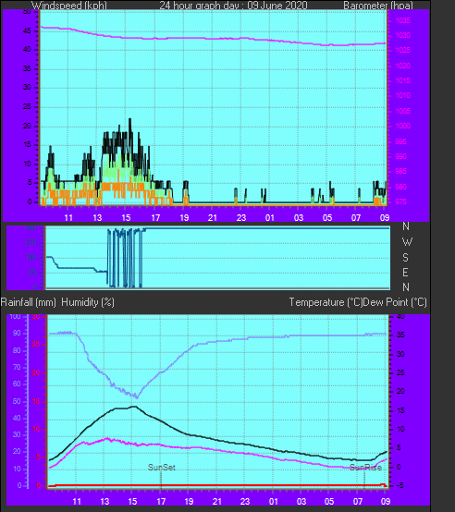Click the N compass label at top
This screenshot has width=455, height=512.
click(406, 226)
